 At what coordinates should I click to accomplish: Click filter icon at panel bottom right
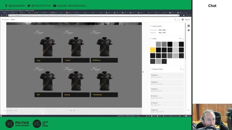[x=188, y=110]
